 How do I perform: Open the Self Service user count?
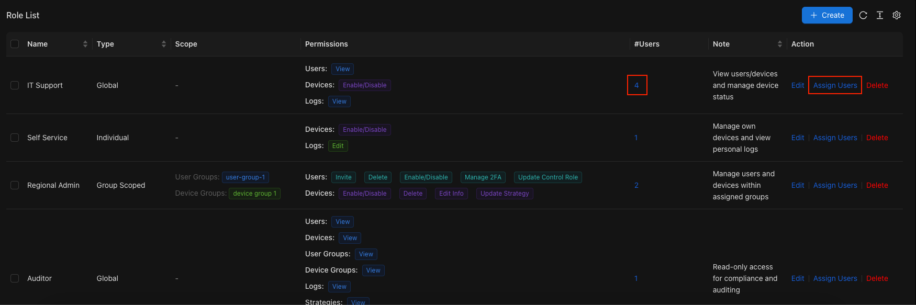click(636, 138)
